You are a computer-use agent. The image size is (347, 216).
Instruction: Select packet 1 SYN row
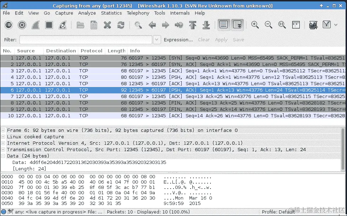pos(173,58)
